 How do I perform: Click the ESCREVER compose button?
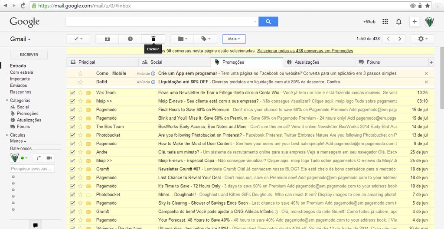coord(29,55)
